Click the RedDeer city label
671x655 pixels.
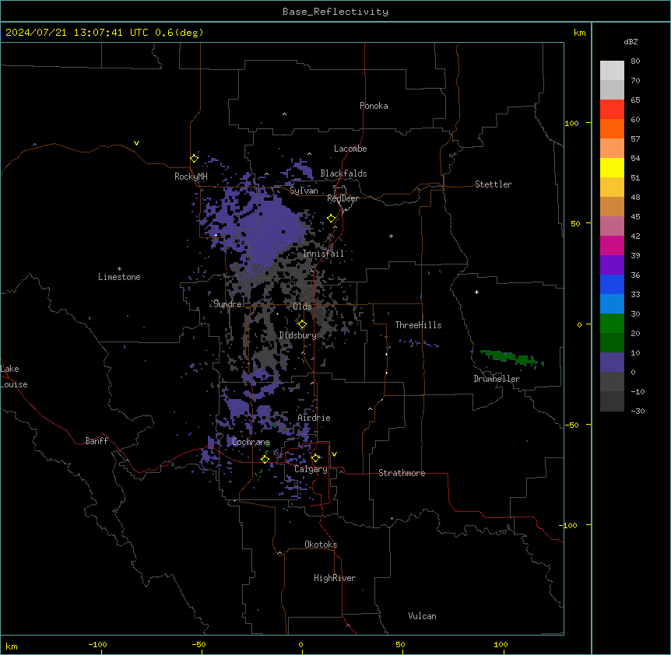pyautogui.click(x=343, y=198)
